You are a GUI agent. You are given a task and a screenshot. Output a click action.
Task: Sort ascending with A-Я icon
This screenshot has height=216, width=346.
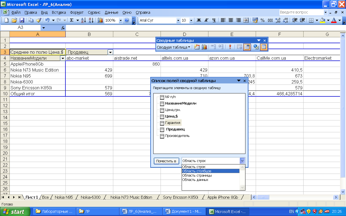(83, 20)
